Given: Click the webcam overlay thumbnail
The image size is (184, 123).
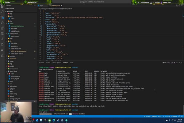Looking at the screenshot, I should [16, 112].
